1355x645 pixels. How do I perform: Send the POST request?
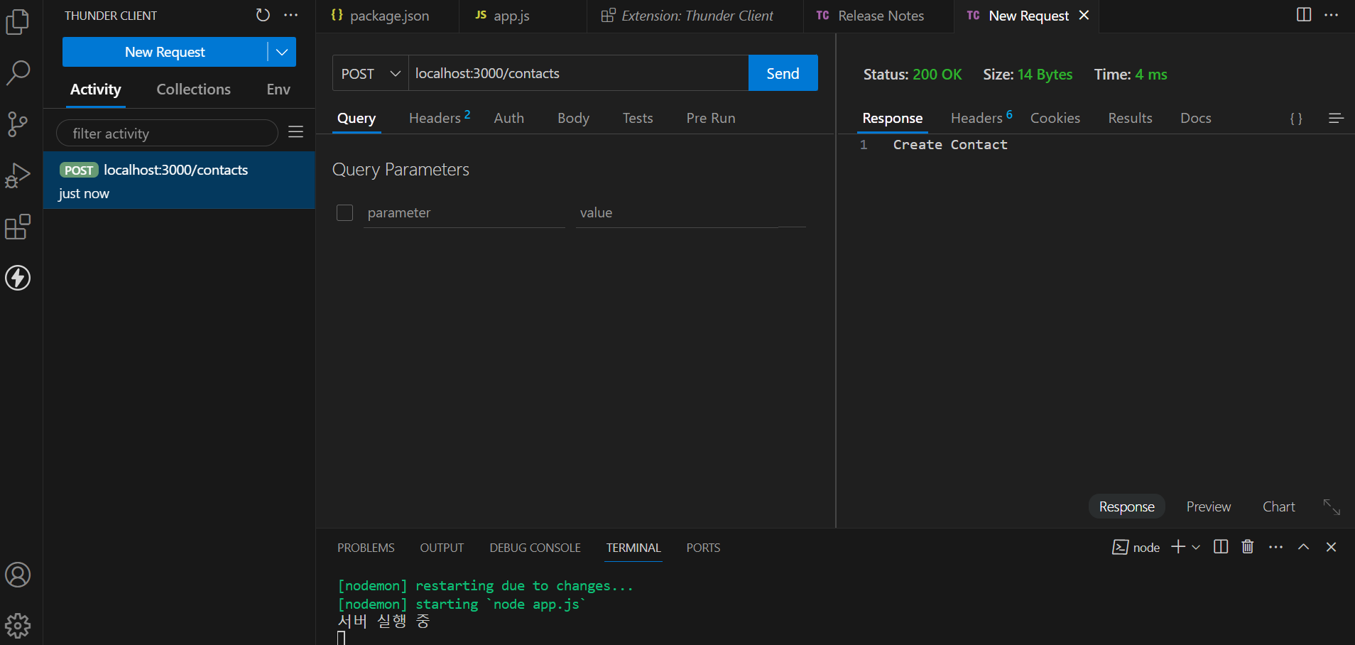coord(783,72)
